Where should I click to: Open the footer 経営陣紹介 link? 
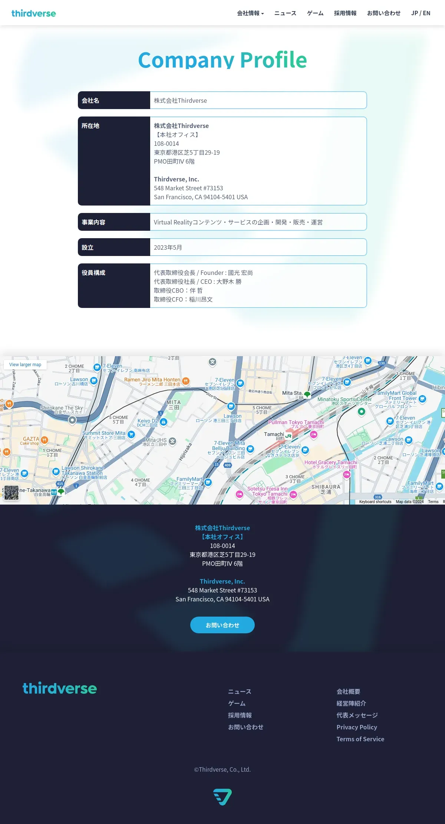click(x=351, y=703)
